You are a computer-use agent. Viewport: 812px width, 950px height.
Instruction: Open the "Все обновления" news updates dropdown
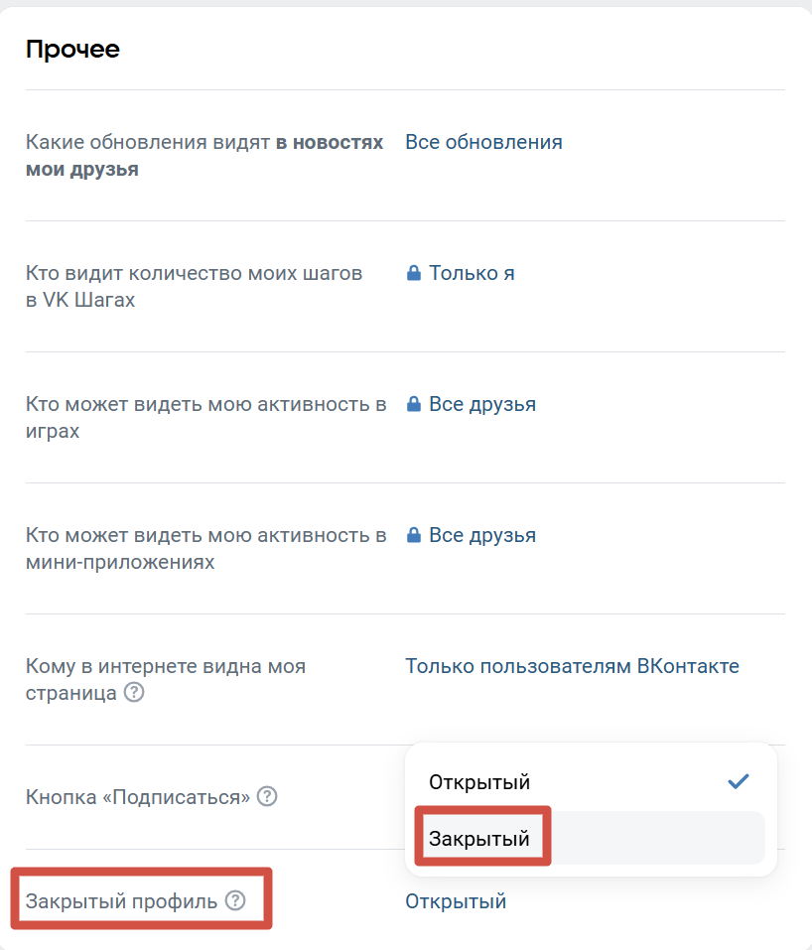483,142
